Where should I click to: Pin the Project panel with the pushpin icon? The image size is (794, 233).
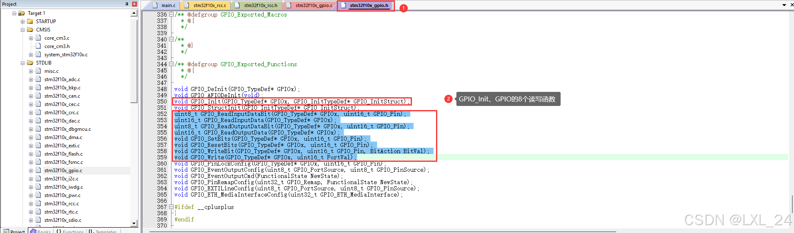click(127, 4)
